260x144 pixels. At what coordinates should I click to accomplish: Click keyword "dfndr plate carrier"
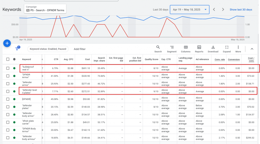pos(28,122)
